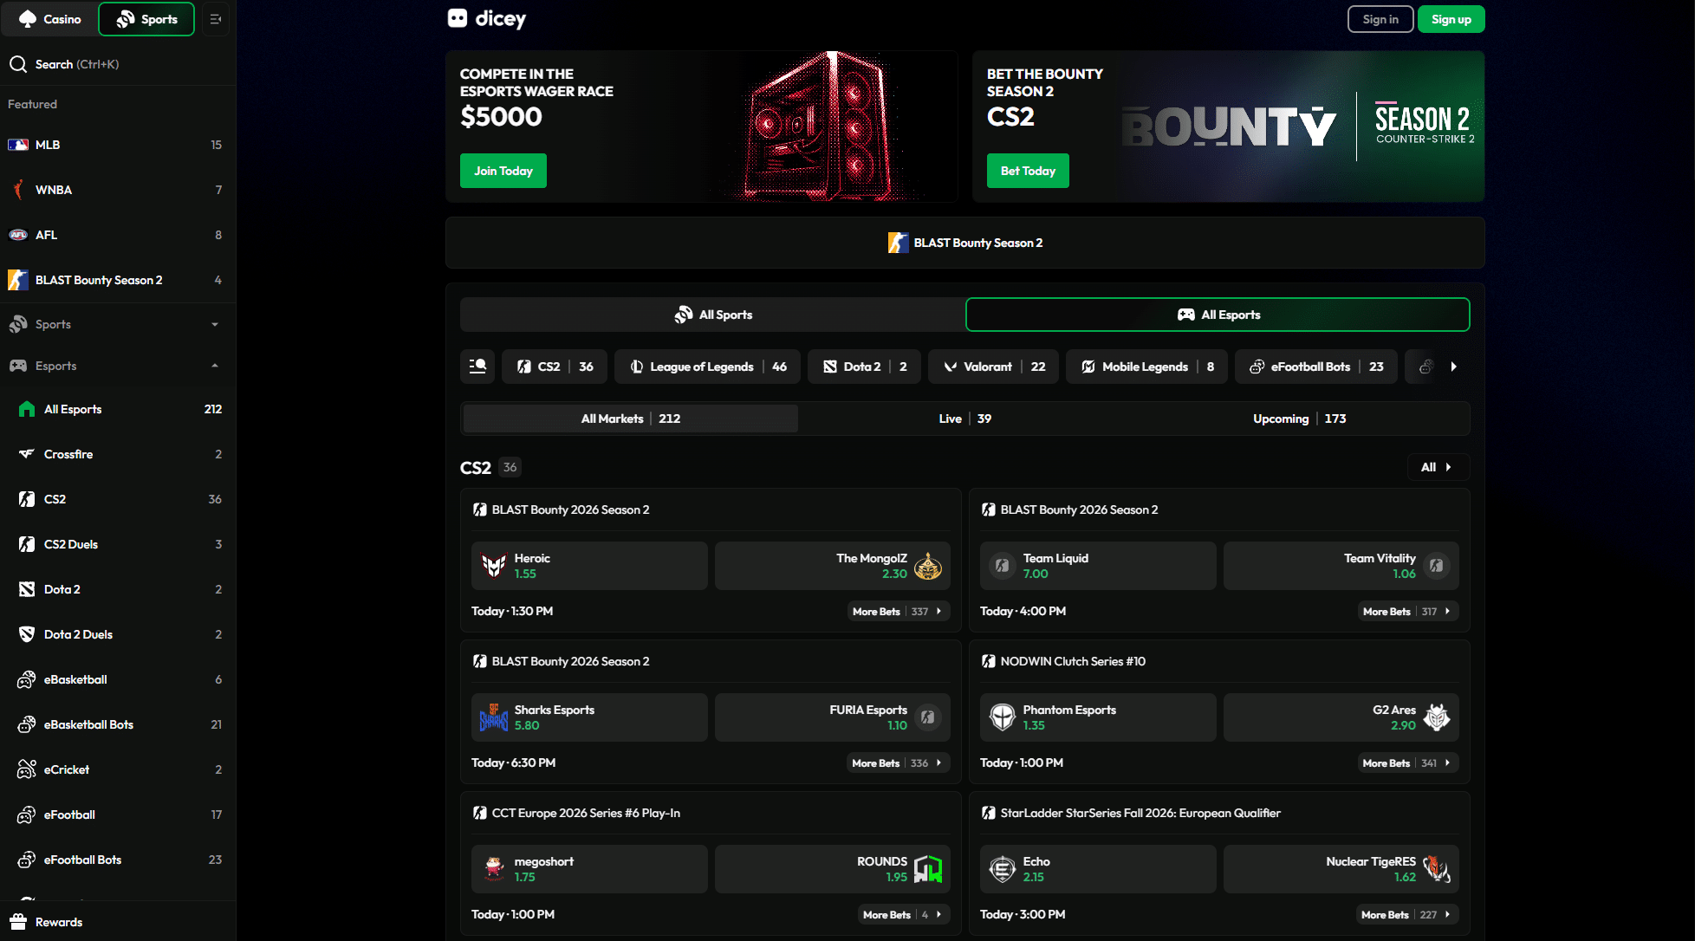Open More Bets for Liquid vs Vitality
Screen dimensions: 1695x941
coord(1407,612)
